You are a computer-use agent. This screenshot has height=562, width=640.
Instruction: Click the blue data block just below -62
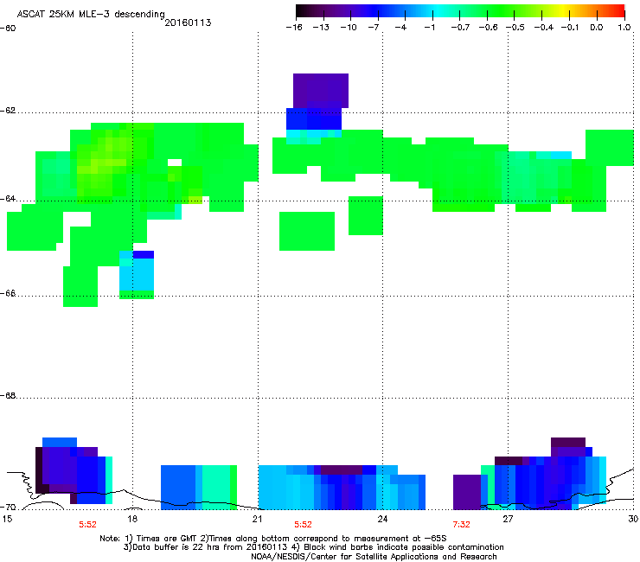[x=314, y=118]
